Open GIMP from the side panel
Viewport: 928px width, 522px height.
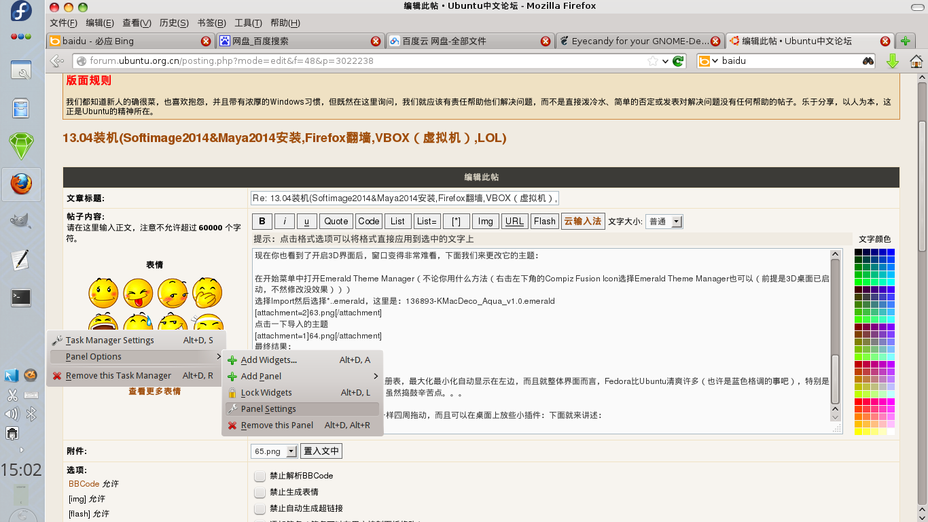[x=21, y=222]
